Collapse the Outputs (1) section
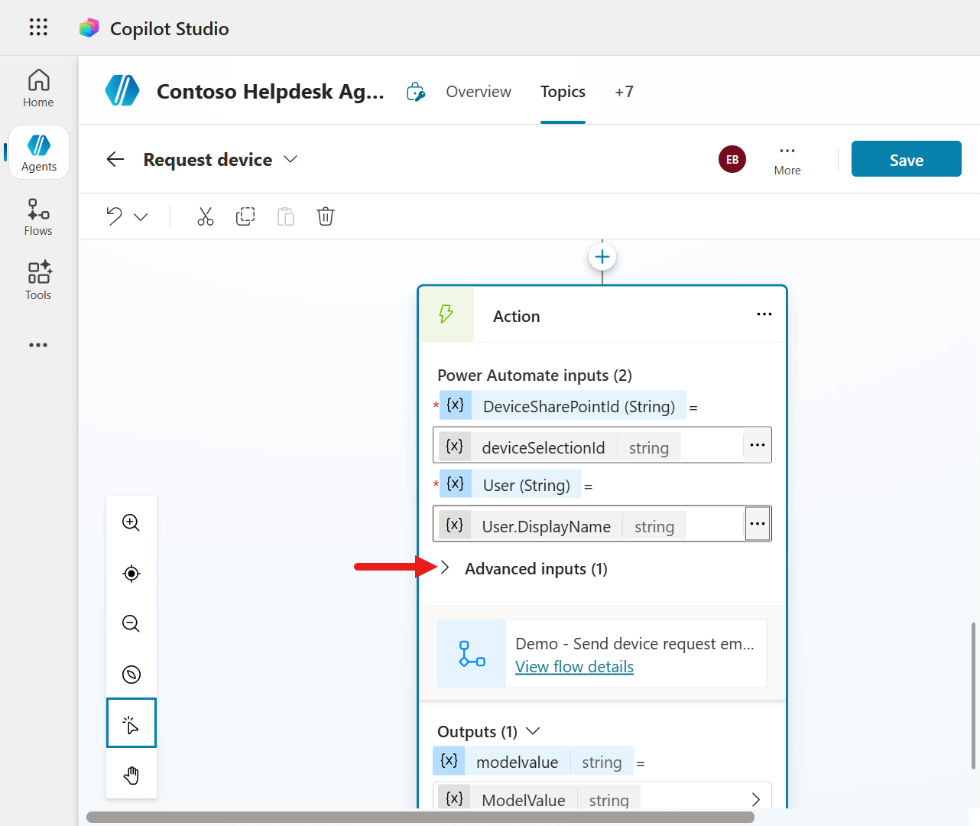 click(x=534, y=731)
